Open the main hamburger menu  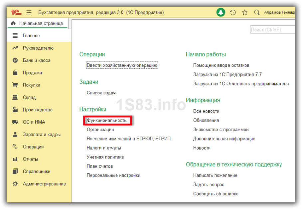coord(29,12)
